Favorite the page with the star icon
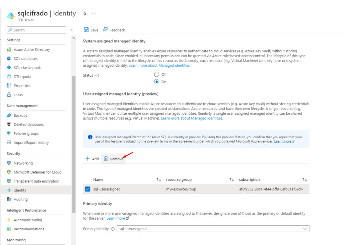This screenshot has width=343, height=245. (x=85, y=13)
